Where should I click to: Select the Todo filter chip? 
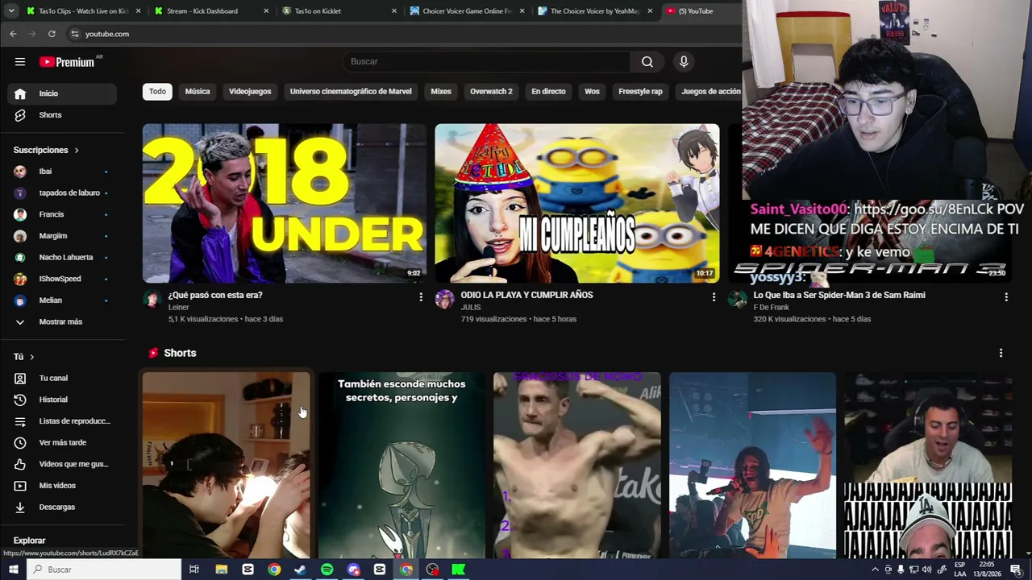point(157,92)
